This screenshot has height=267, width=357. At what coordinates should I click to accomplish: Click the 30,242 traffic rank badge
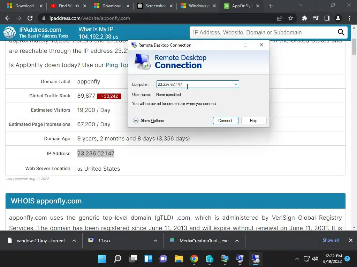click(109, 96)
